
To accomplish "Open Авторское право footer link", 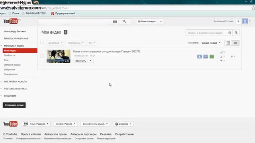I will pos(55,134).
